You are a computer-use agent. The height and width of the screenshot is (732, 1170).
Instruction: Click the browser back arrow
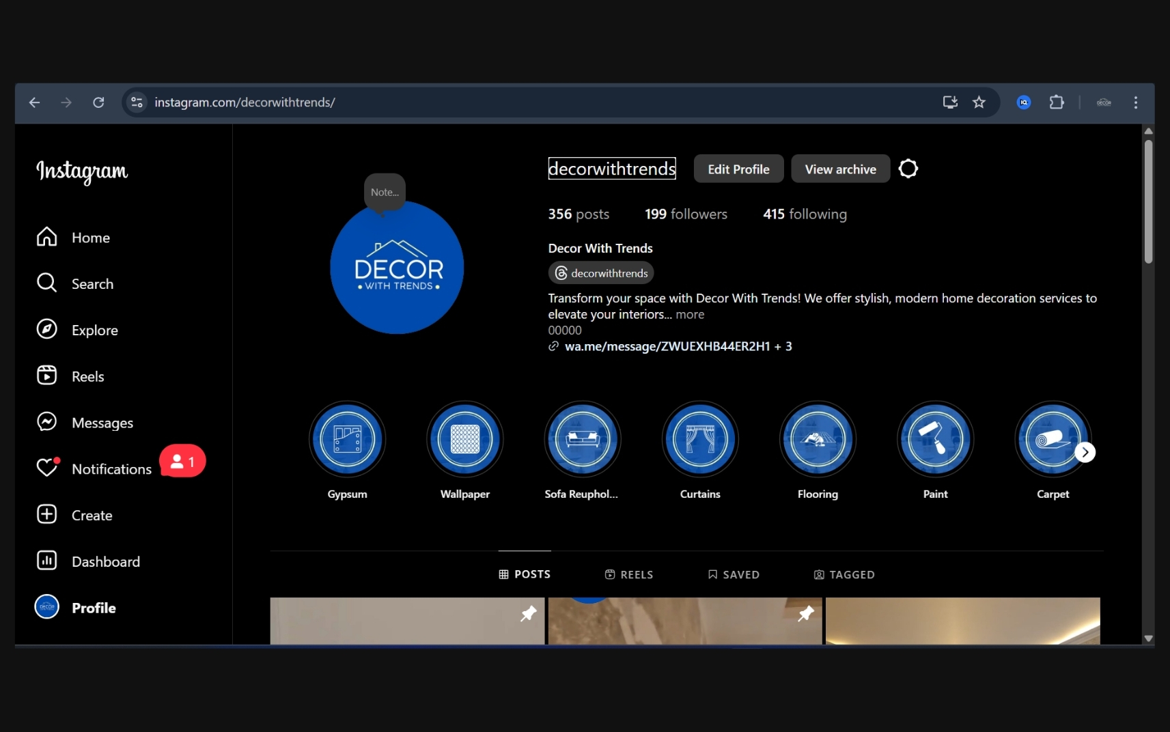coord(34,102)
